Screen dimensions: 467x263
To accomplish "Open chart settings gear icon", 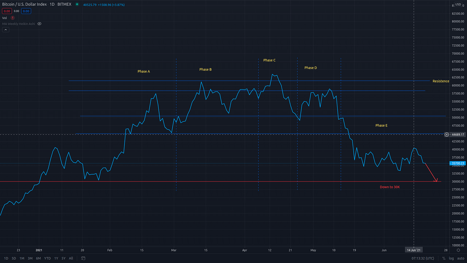I will tap(458, 250).
